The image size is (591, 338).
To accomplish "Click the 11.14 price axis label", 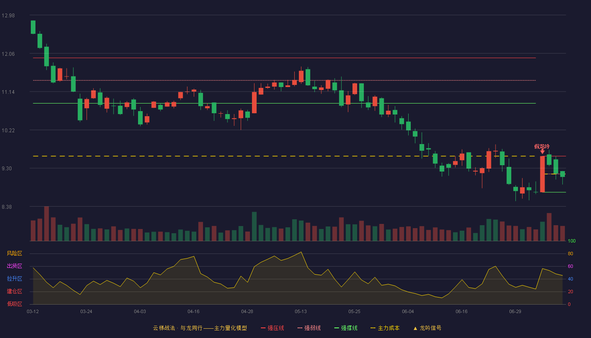I will coord(8,92).
